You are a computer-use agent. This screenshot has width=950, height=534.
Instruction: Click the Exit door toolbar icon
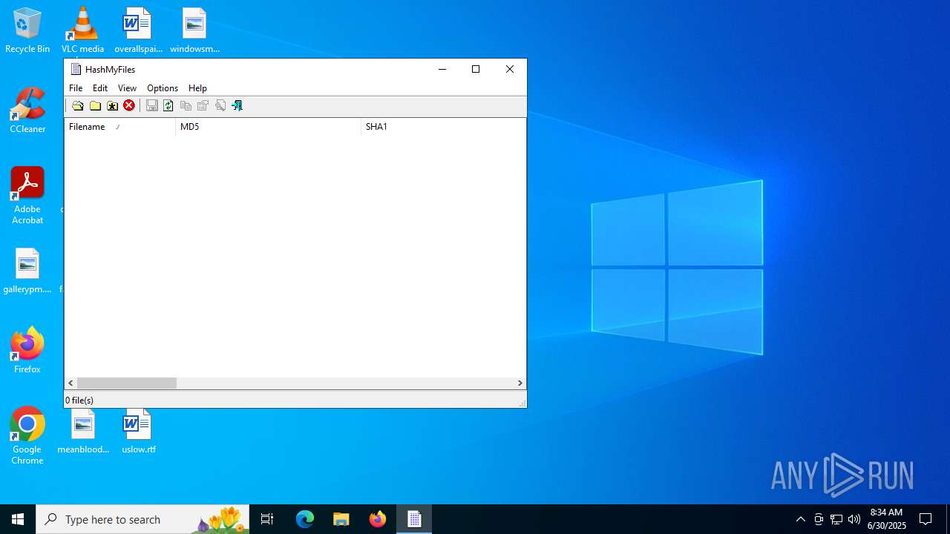click(237, 105)
